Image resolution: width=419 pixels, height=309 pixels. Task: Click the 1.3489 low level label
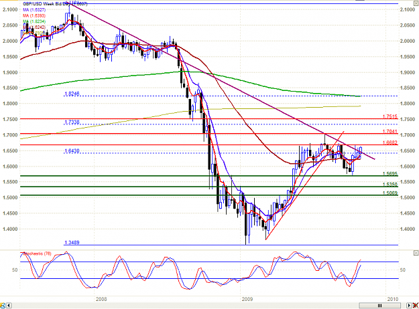(x=72, y=243)
